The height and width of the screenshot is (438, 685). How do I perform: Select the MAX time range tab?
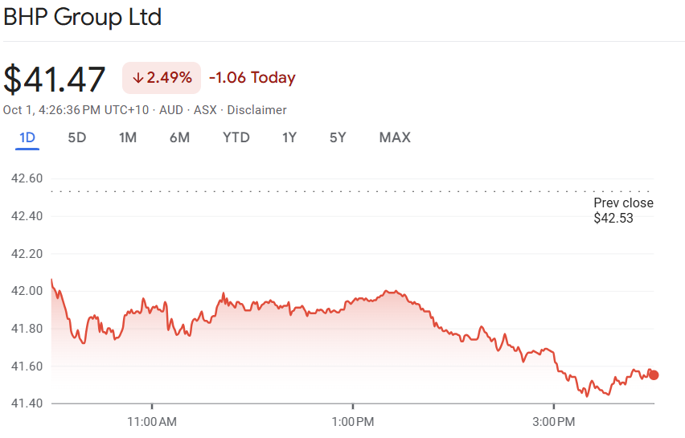395,137
